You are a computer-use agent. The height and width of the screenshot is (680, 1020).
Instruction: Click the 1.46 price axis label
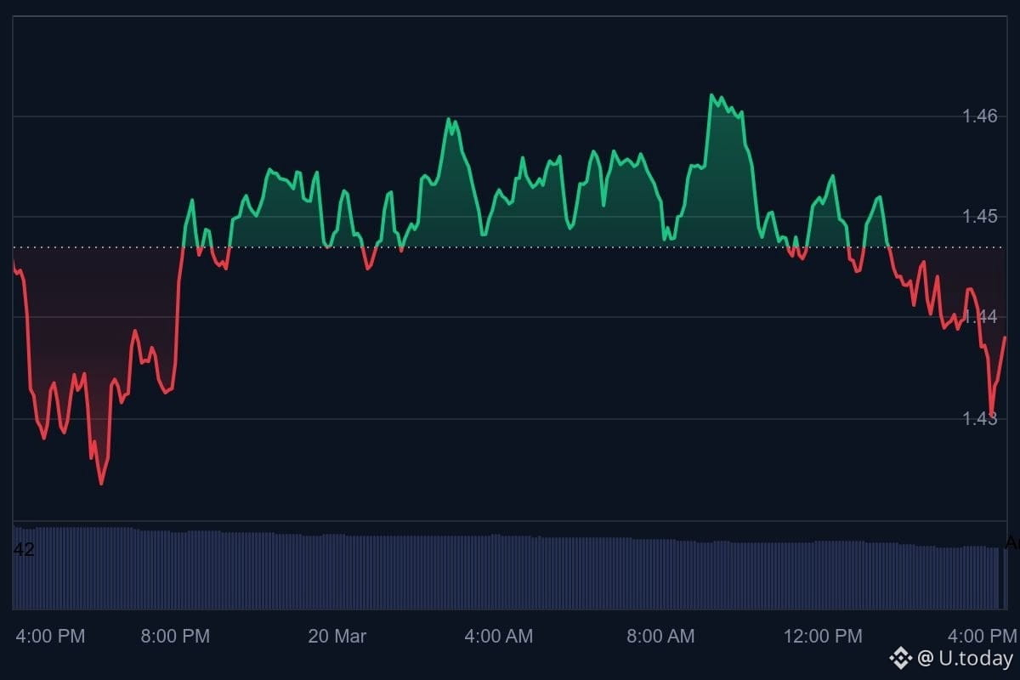click(x=979, y=116)
